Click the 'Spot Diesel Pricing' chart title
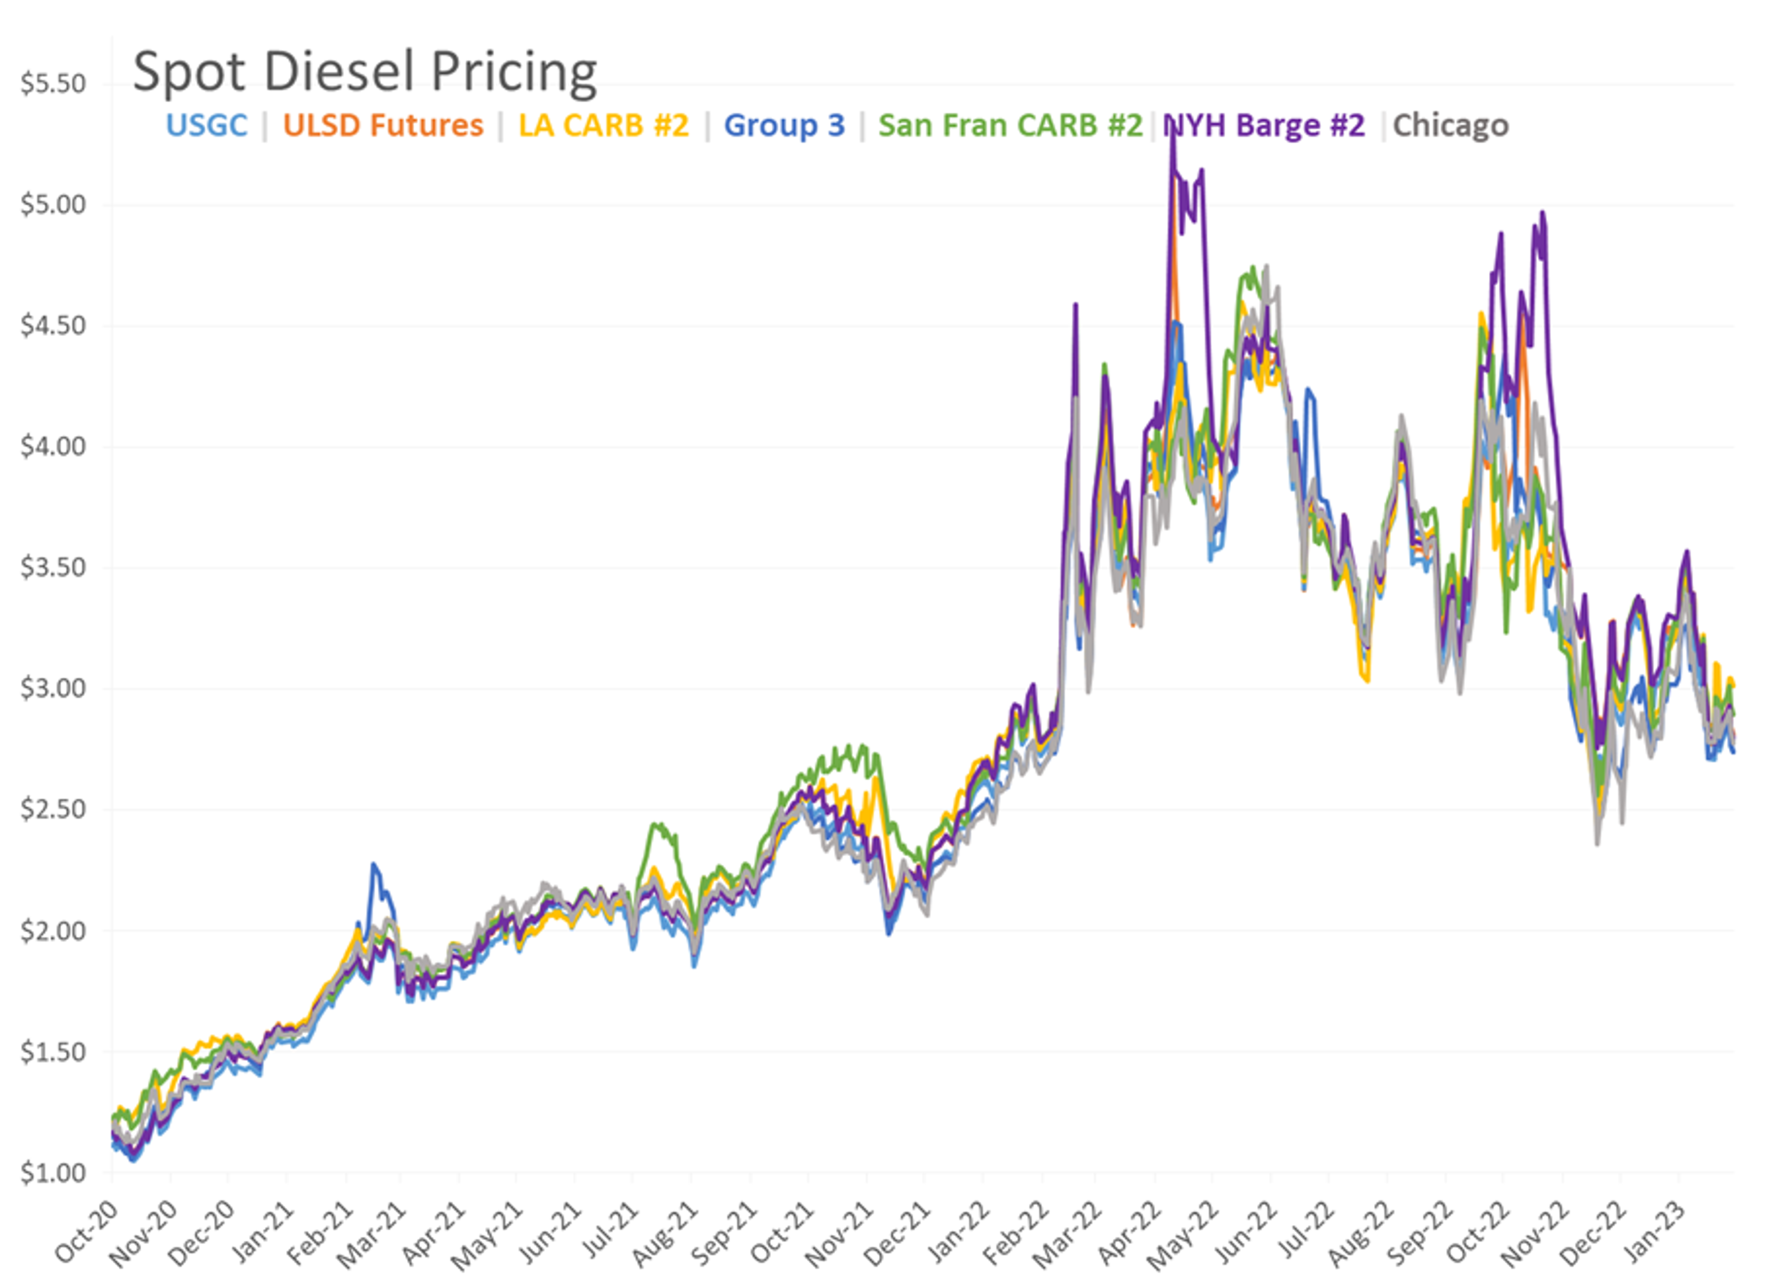The width and height of the screenshot is (1774, 1284). click(x=365, y=72)
